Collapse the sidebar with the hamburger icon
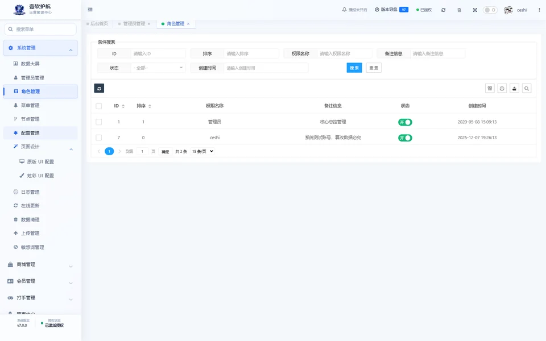Image resolution: width=546 pixels, height=341 pixels. (90, 10)
